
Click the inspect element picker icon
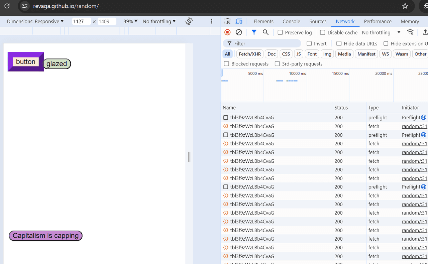[227, 21]
